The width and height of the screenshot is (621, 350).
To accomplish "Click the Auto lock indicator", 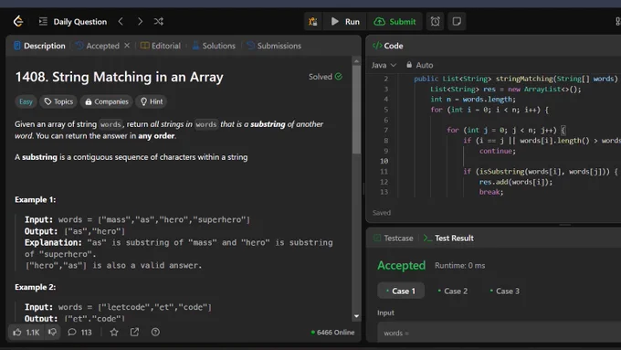I will pos(419,65).
